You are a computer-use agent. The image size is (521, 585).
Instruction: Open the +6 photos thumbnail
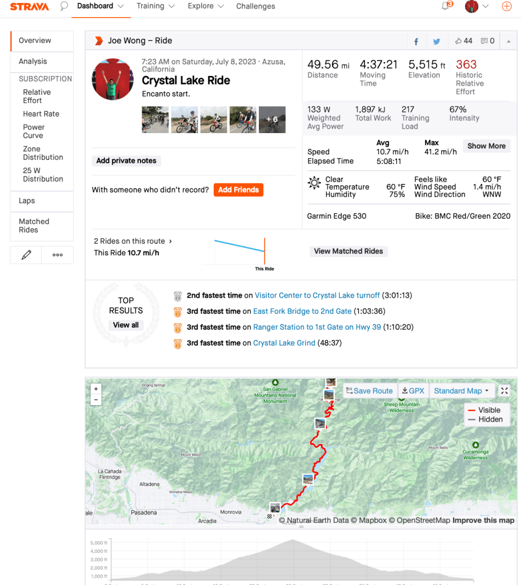click(x=272, y=120)
